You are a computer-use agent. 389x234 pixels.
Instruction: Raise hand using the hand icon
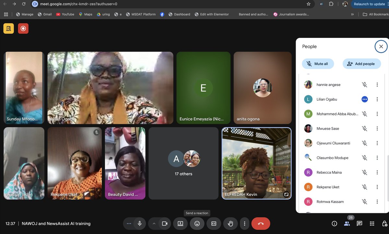[x=230, y=224]
